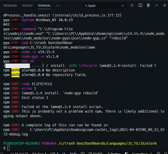The width and height of the screenshot is (168, 154).
Task: Open the '1: bash' terminal selector dropdown
Action: click(x=104, y=6)
